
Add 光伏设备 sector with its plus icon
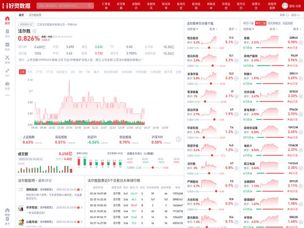coord(301,96)
